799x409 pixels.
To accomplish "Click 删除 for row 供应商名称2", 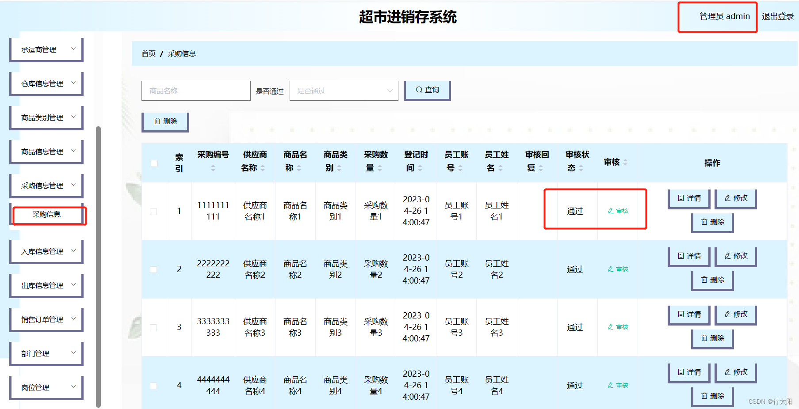I will tap(712, 280).
